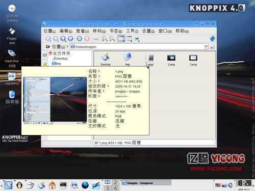Image resolution: width=255 pixels, height=191 pixels.
Task: Select the 3.png file thumbnail
Action: click(193, 60)
